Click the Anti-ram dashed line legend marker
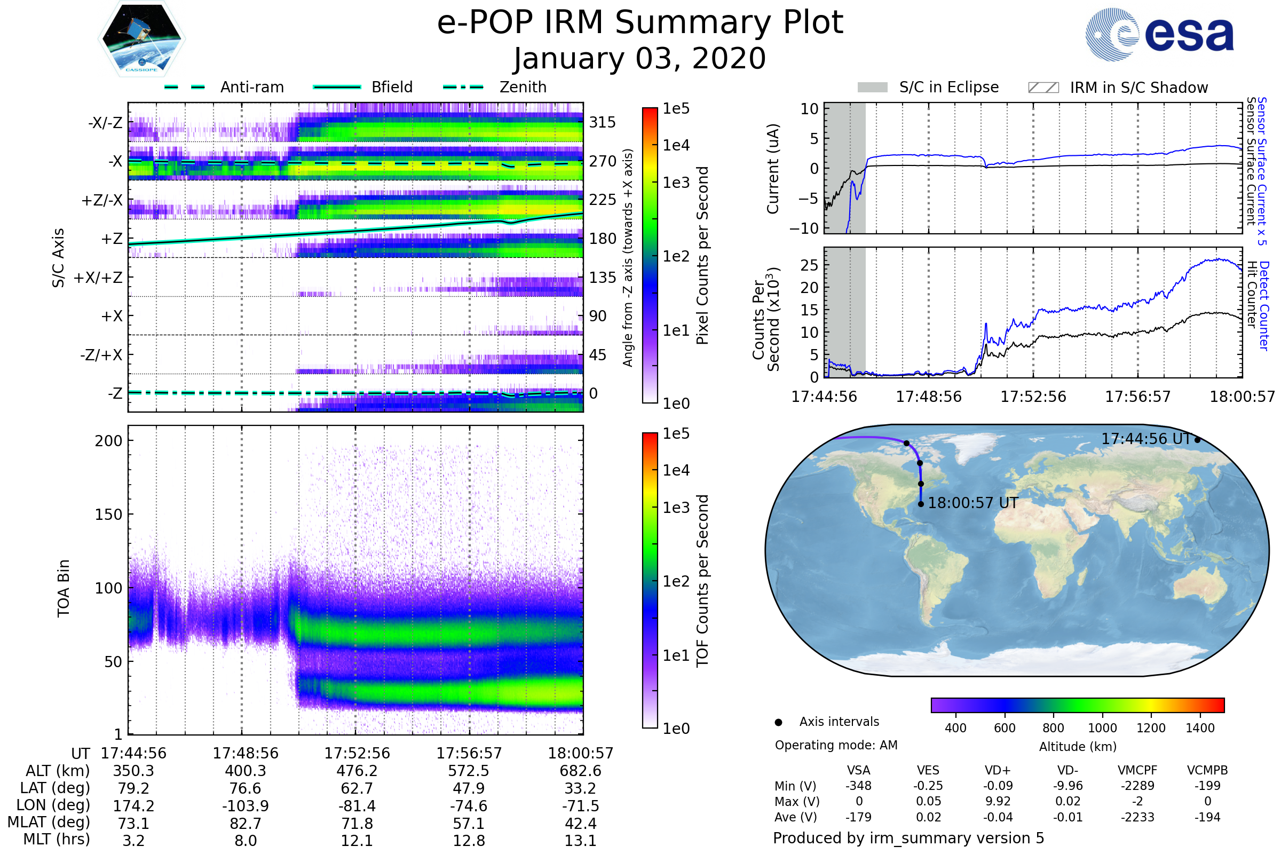1281x854 pixels. pos(185,87)
